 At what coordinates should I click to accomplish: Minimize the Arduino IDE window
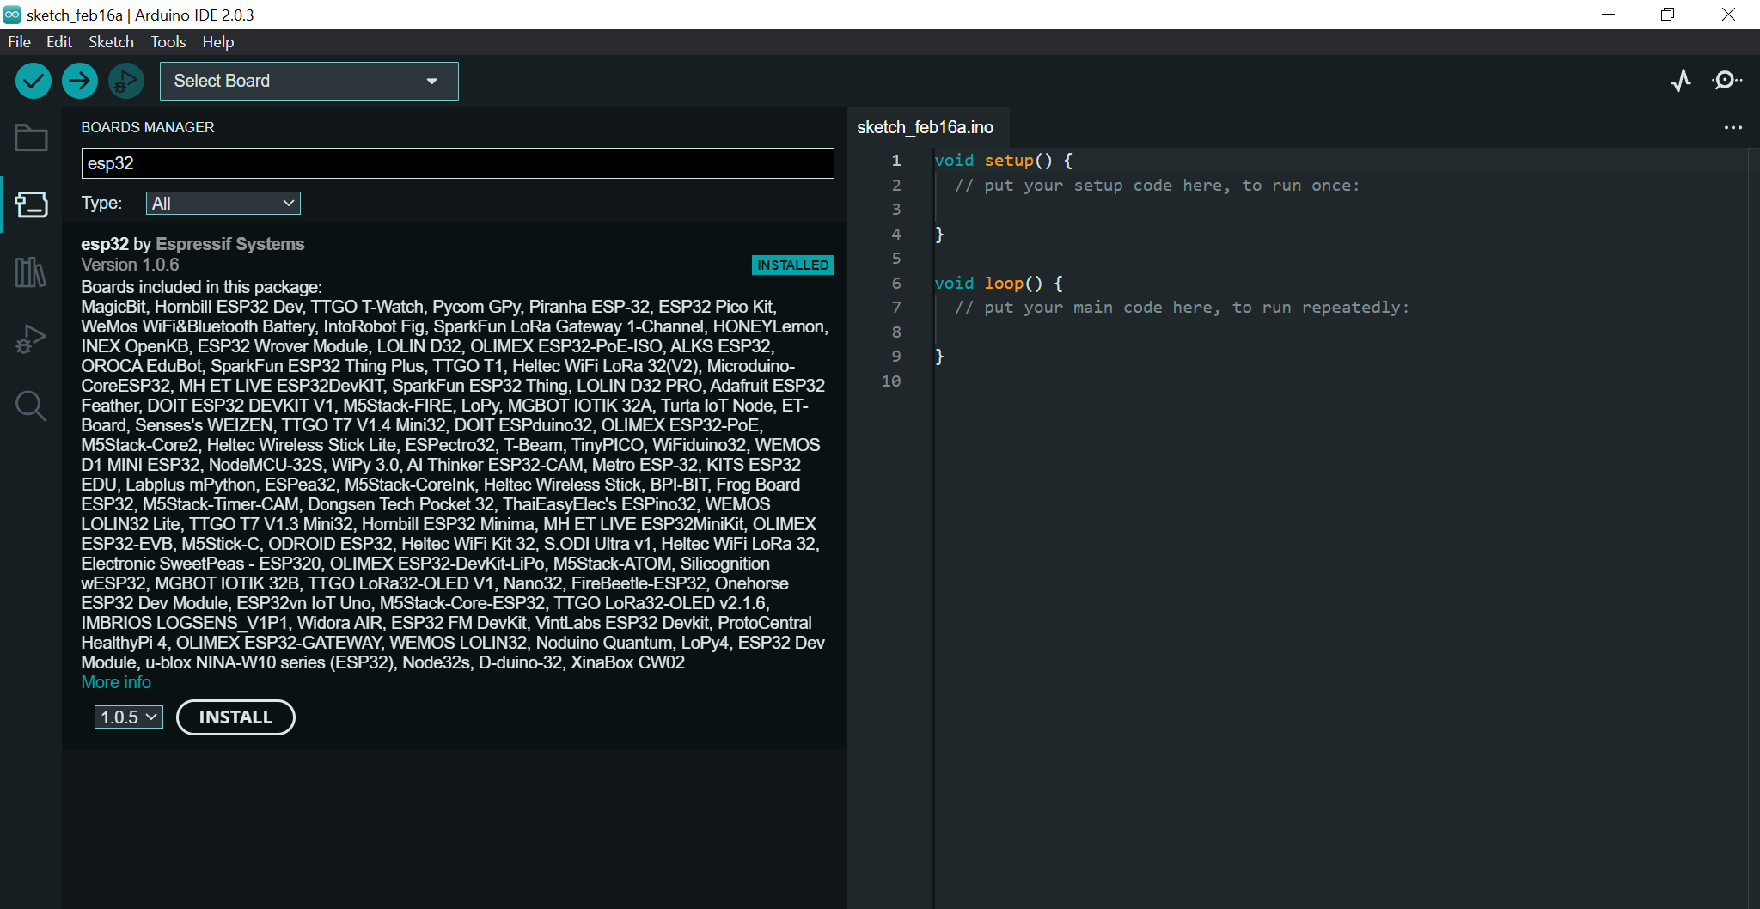pyautogui.click(x=1609, y=15)
